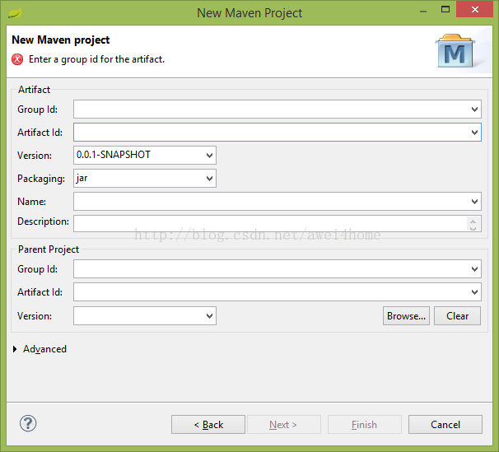This screenshot has width=499, height=452.
Task: Maximize the New Maven Project window
Action: pos(445,9)
